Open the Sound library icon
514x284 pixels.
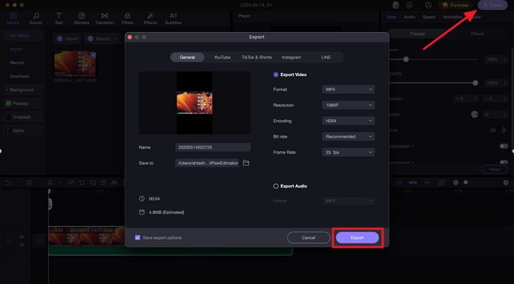tap(35, 18)
